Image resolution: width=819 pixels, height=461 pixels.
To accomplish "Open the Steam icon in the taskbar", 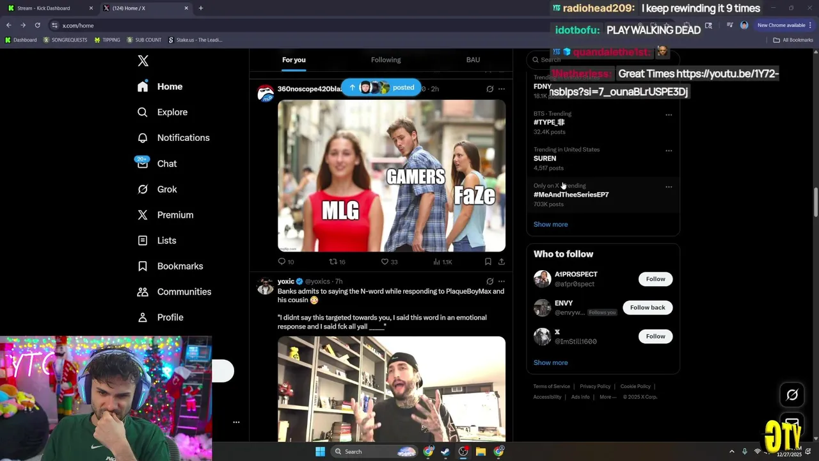I will (x=445, y=451).
